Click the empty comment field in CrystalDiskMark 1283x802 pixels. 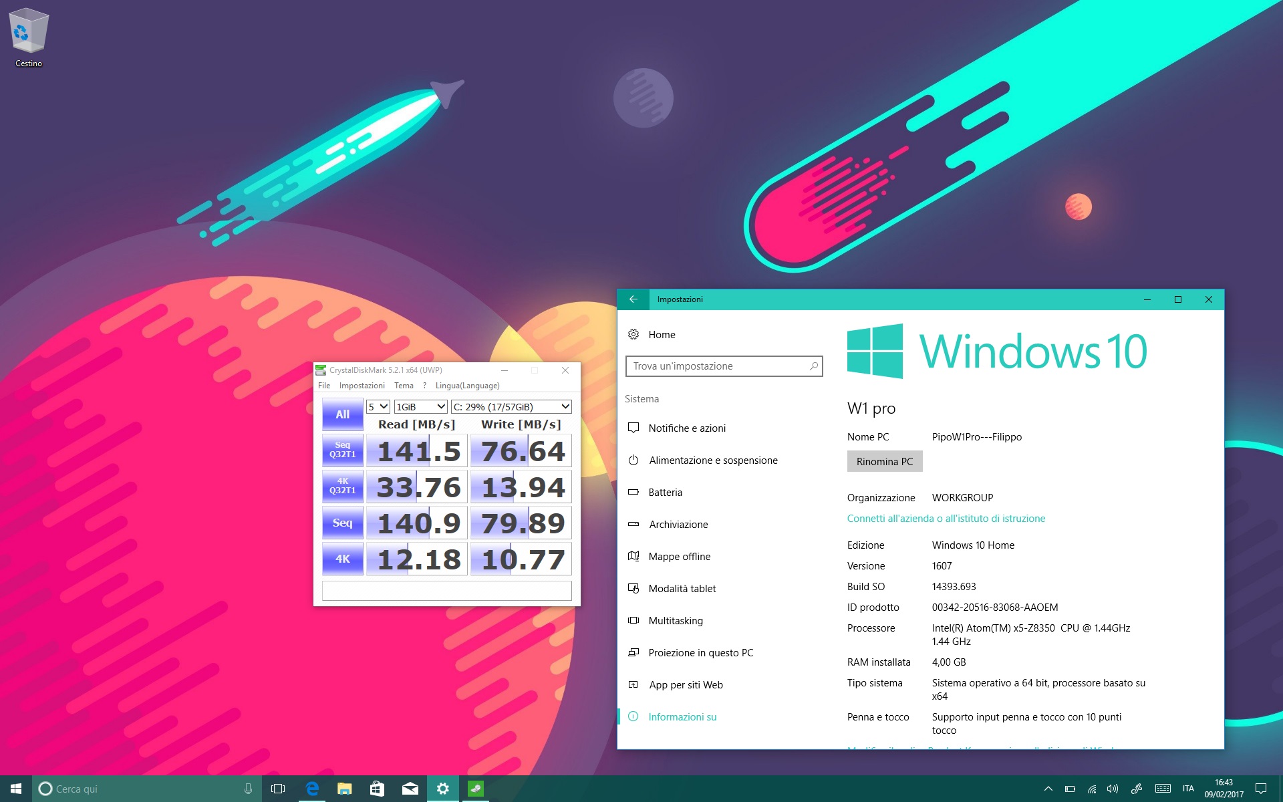click(446, 591)
